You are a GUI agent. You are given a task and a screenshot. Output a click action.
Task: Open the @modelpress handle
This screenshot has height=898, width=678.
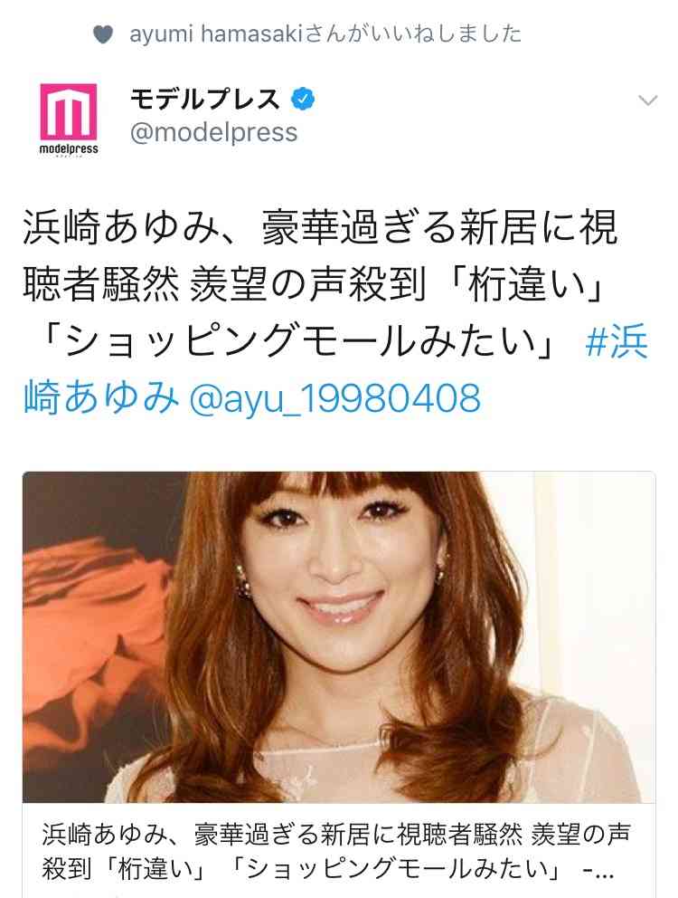point(214,132)
